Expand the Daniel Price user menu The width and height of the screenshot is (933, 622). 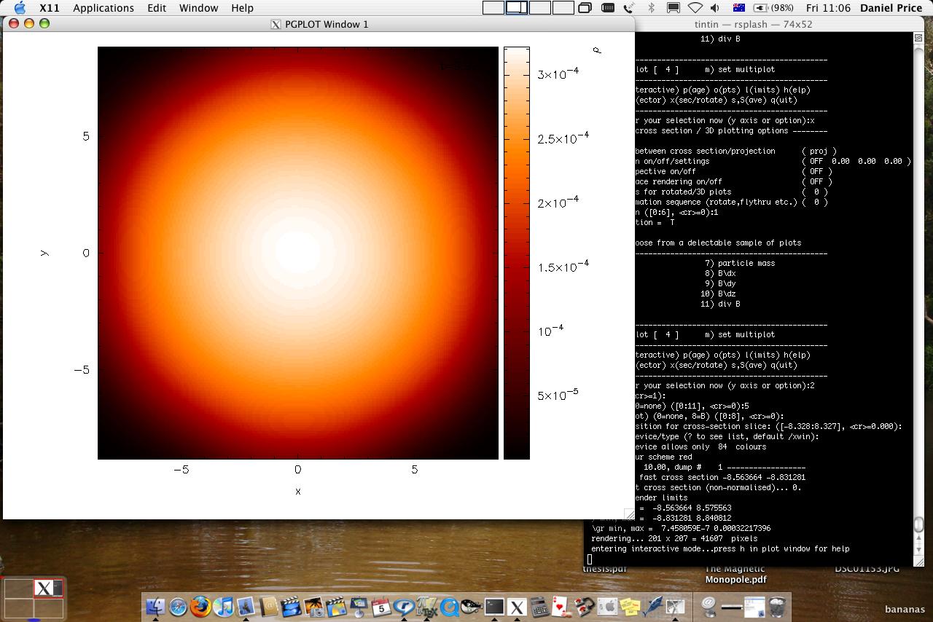click(891, 8)
